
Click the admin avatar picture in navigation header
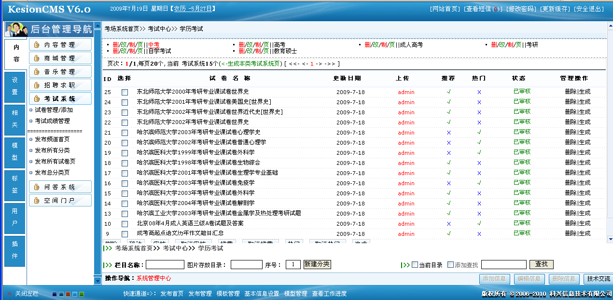16,30
